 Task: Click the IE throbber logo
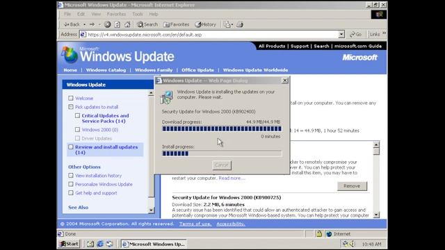coord(379,15)
